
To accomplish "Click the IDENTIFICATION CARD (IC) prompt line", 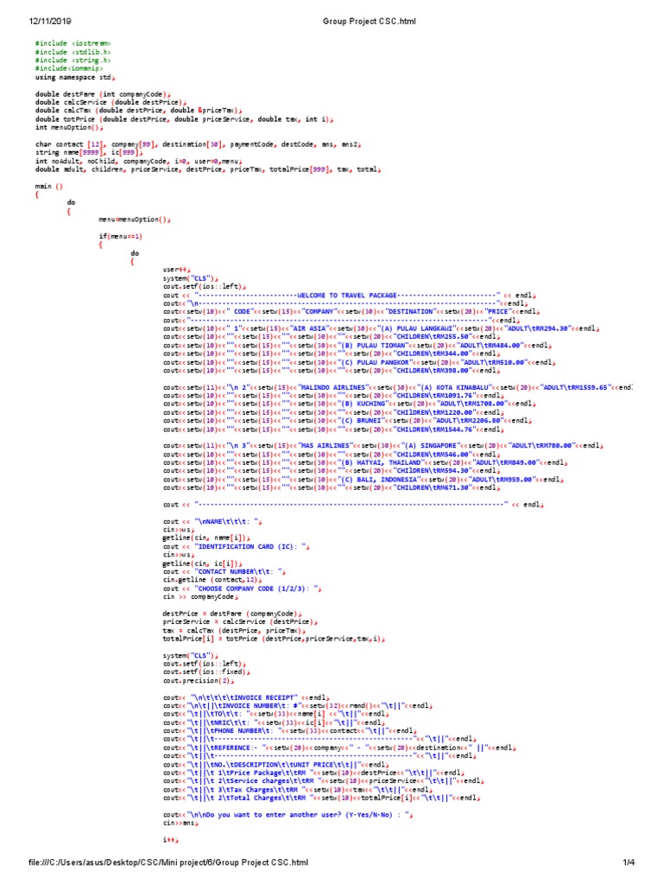I will (x=237, y=547).
